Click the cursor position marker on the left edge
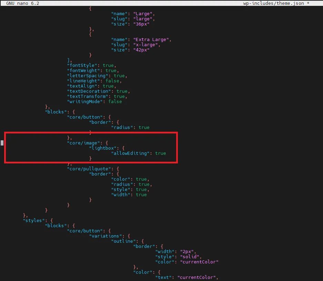The width and height of the screenshot is (323, 281). 1,142
